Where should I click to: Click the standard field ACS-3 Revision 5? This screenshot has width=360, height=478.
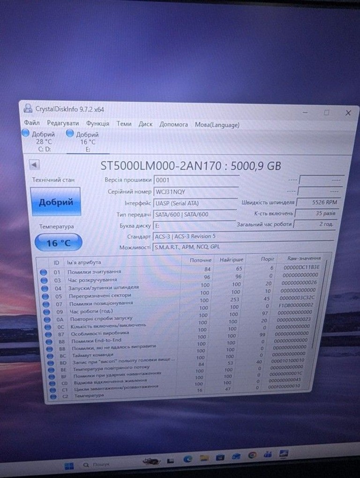[x=243, y=236]
